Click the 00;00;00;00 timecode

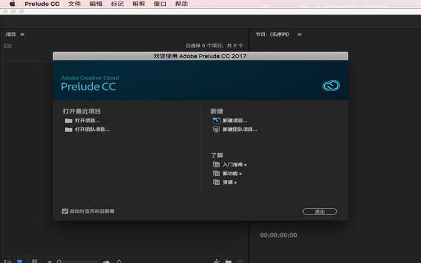[x=278, y=235]
